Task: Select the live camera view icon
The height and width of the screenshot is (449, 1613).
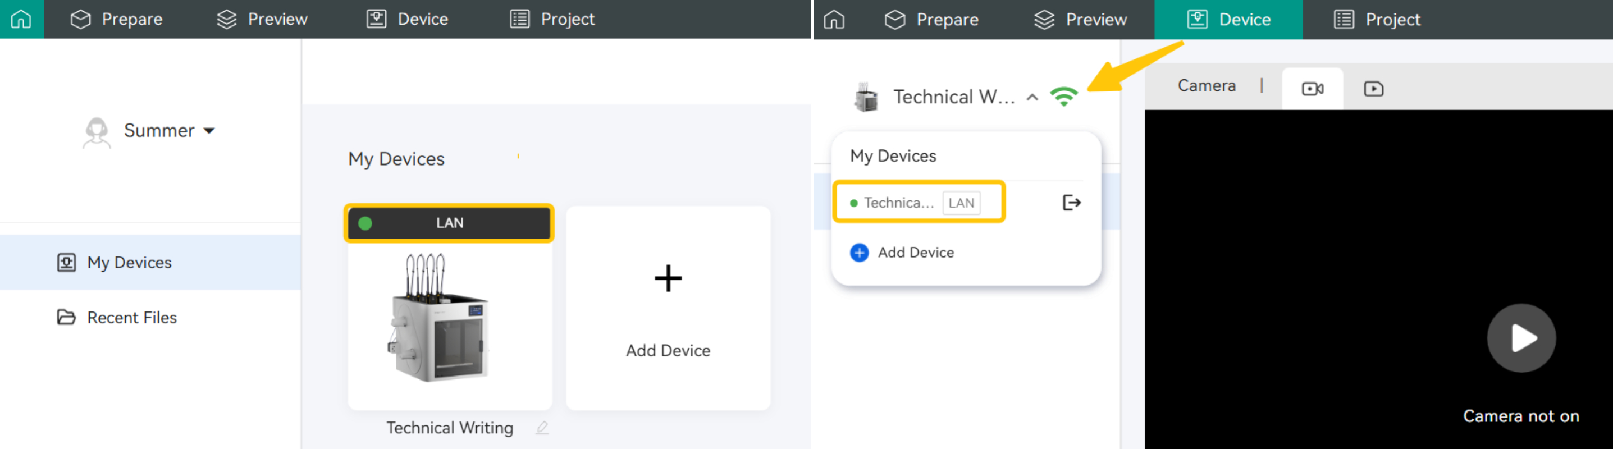Action: tap(1312, 89)
